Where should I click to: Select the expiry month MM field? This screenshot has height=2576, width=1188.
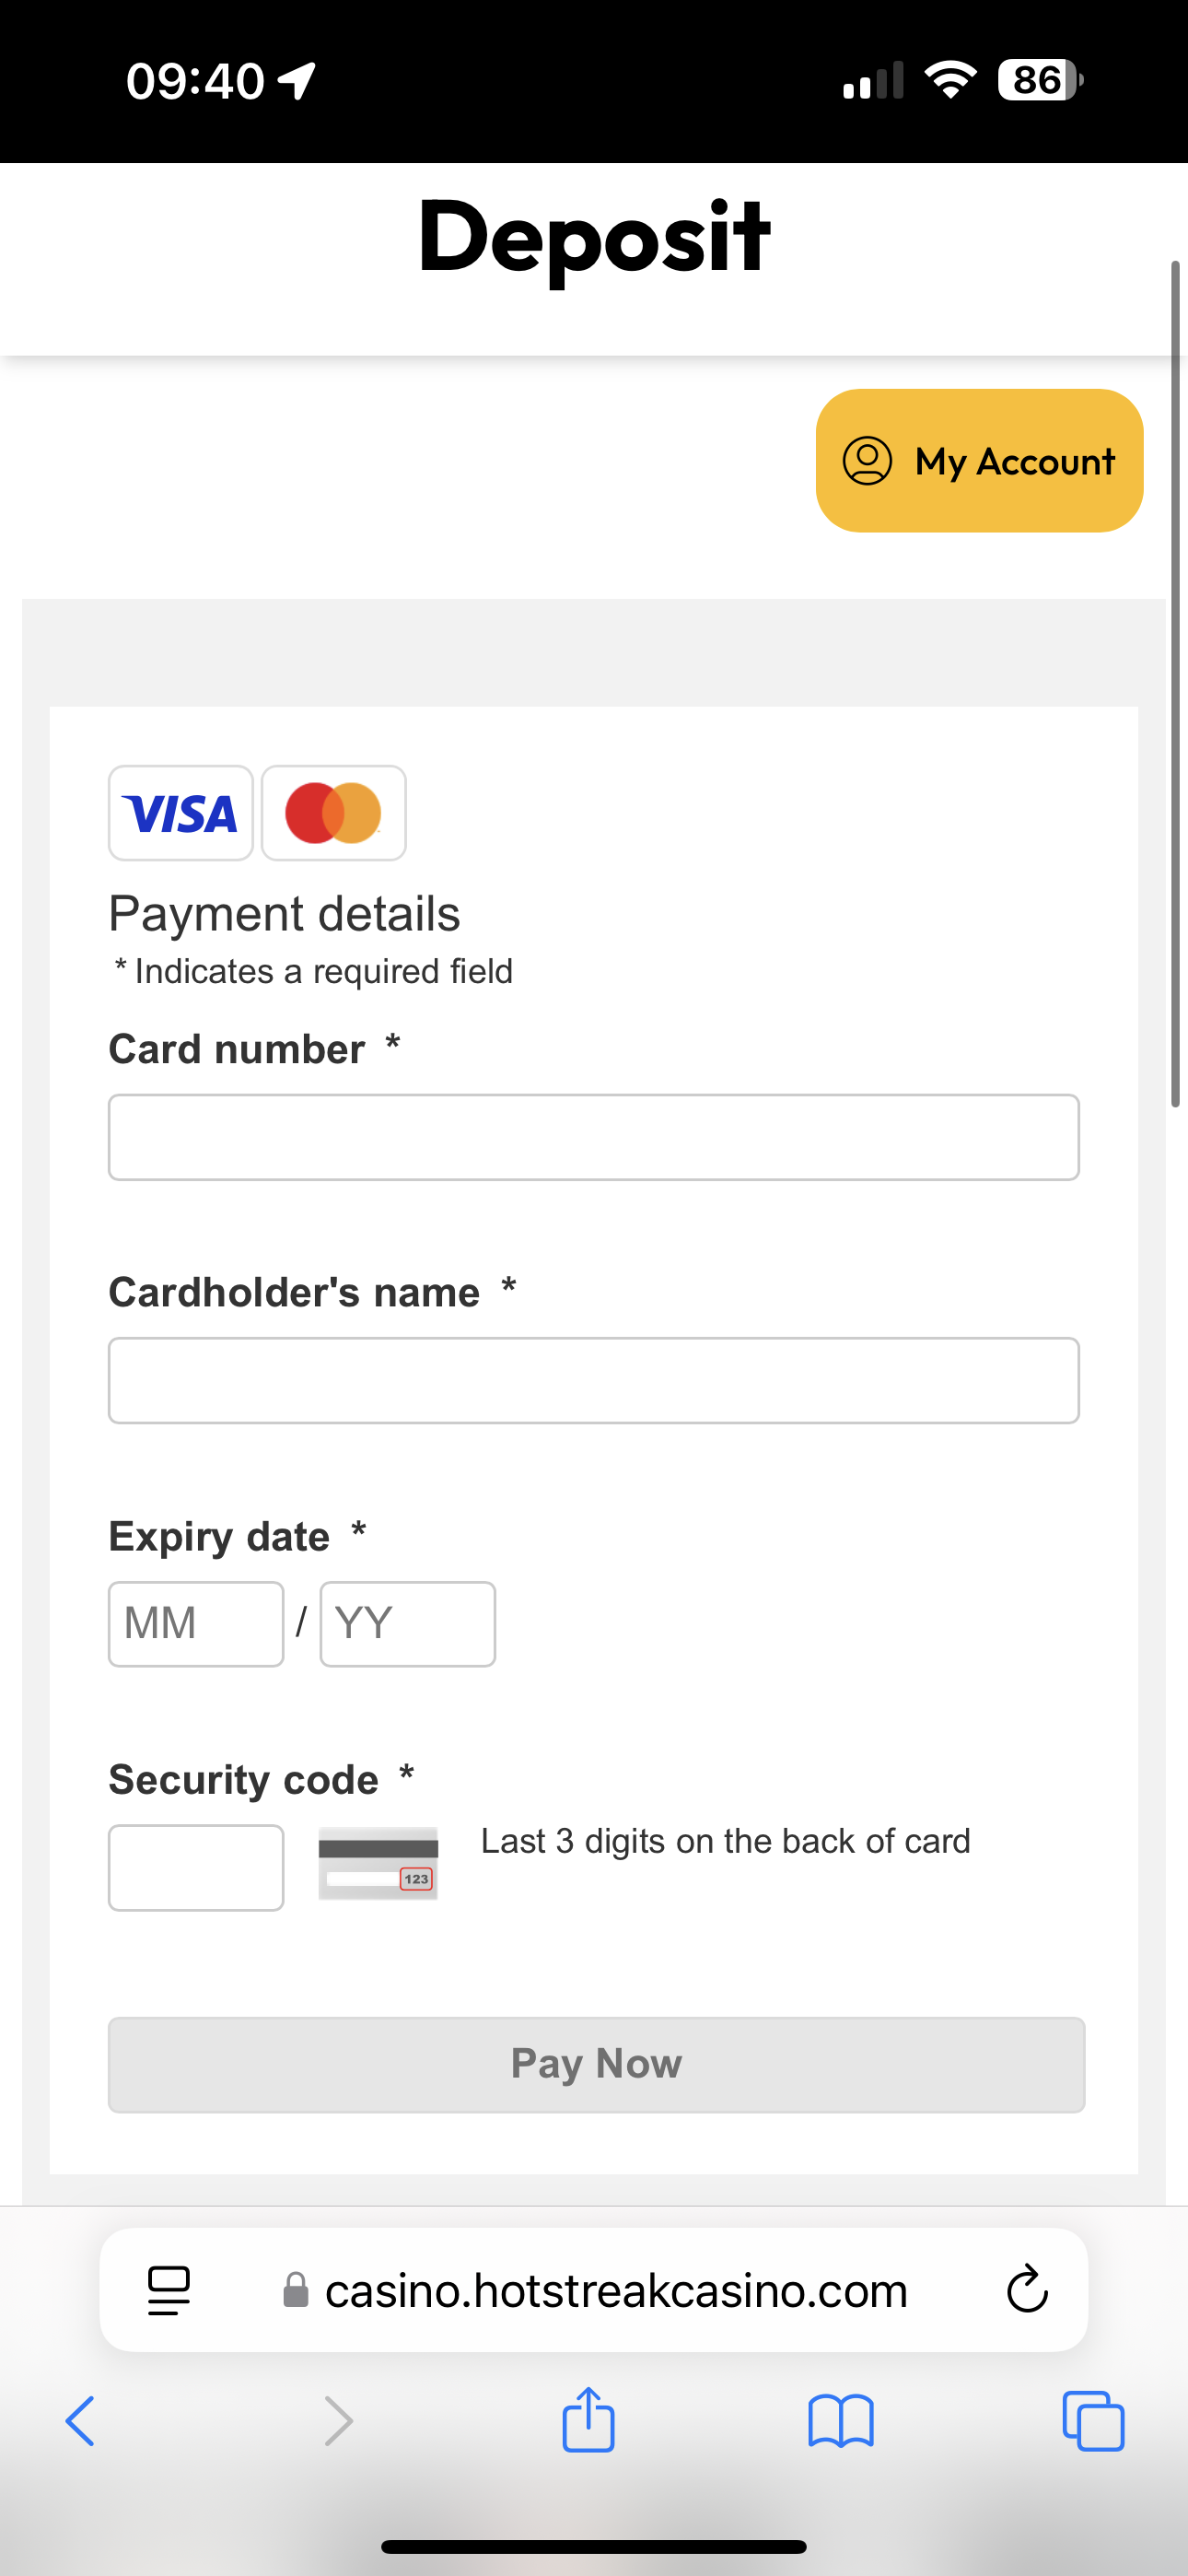196,1624
